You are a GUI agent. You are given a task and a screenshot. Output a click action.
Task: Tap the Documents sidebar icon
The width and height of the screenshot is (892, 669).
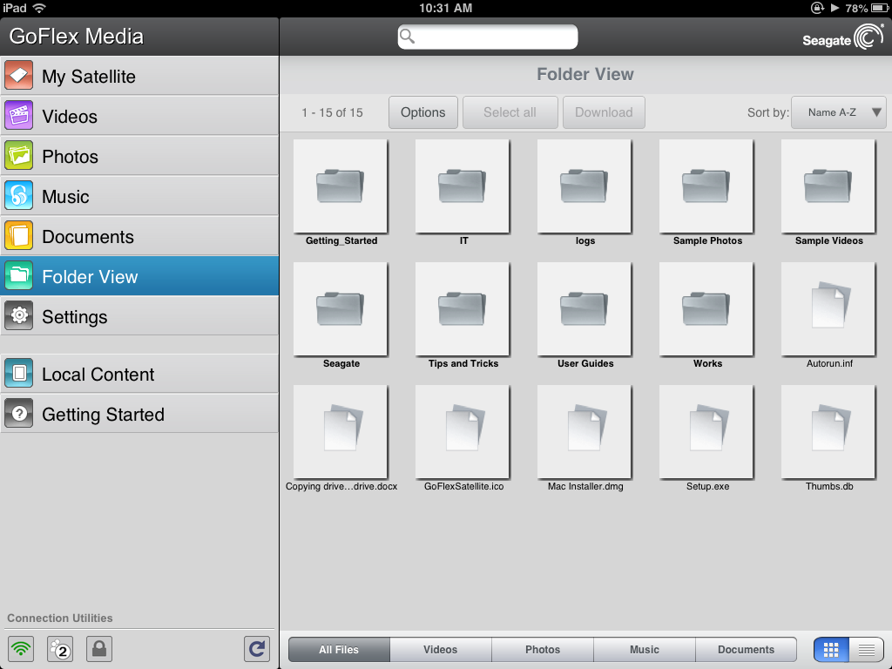(19, 236)
